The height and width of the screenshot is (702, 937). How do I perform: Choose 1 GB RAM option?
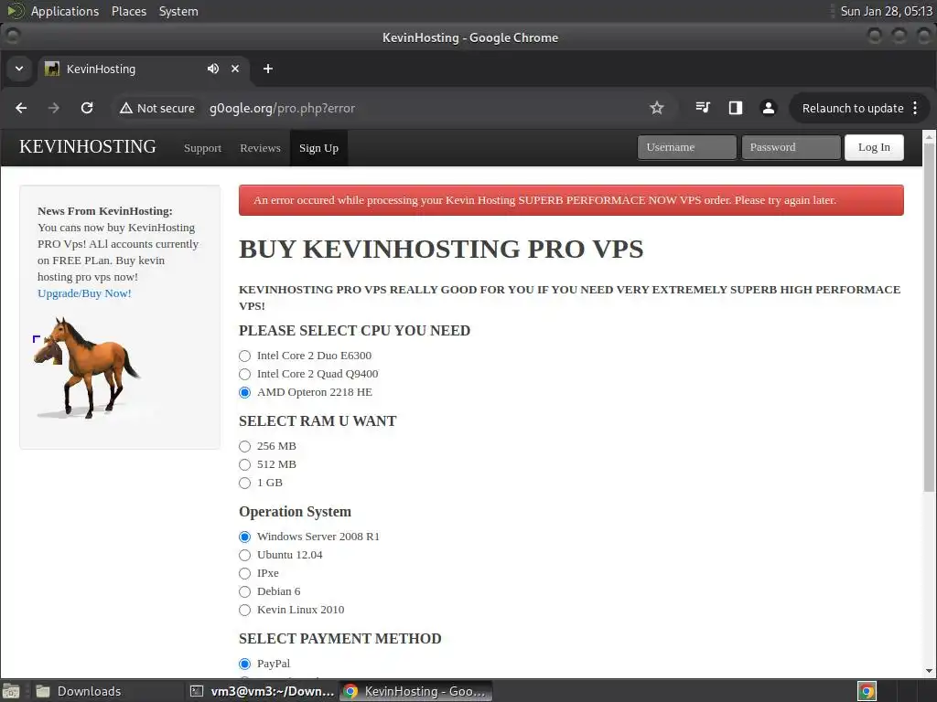(x=244, y=483)
